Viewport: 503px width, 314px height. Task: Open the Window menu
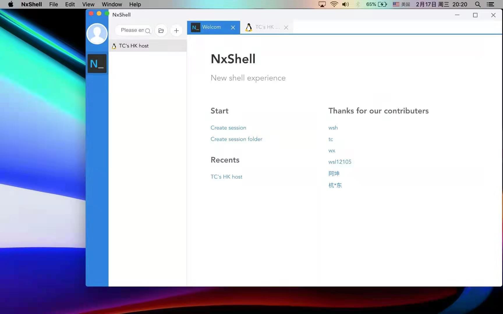pos(112,4)
